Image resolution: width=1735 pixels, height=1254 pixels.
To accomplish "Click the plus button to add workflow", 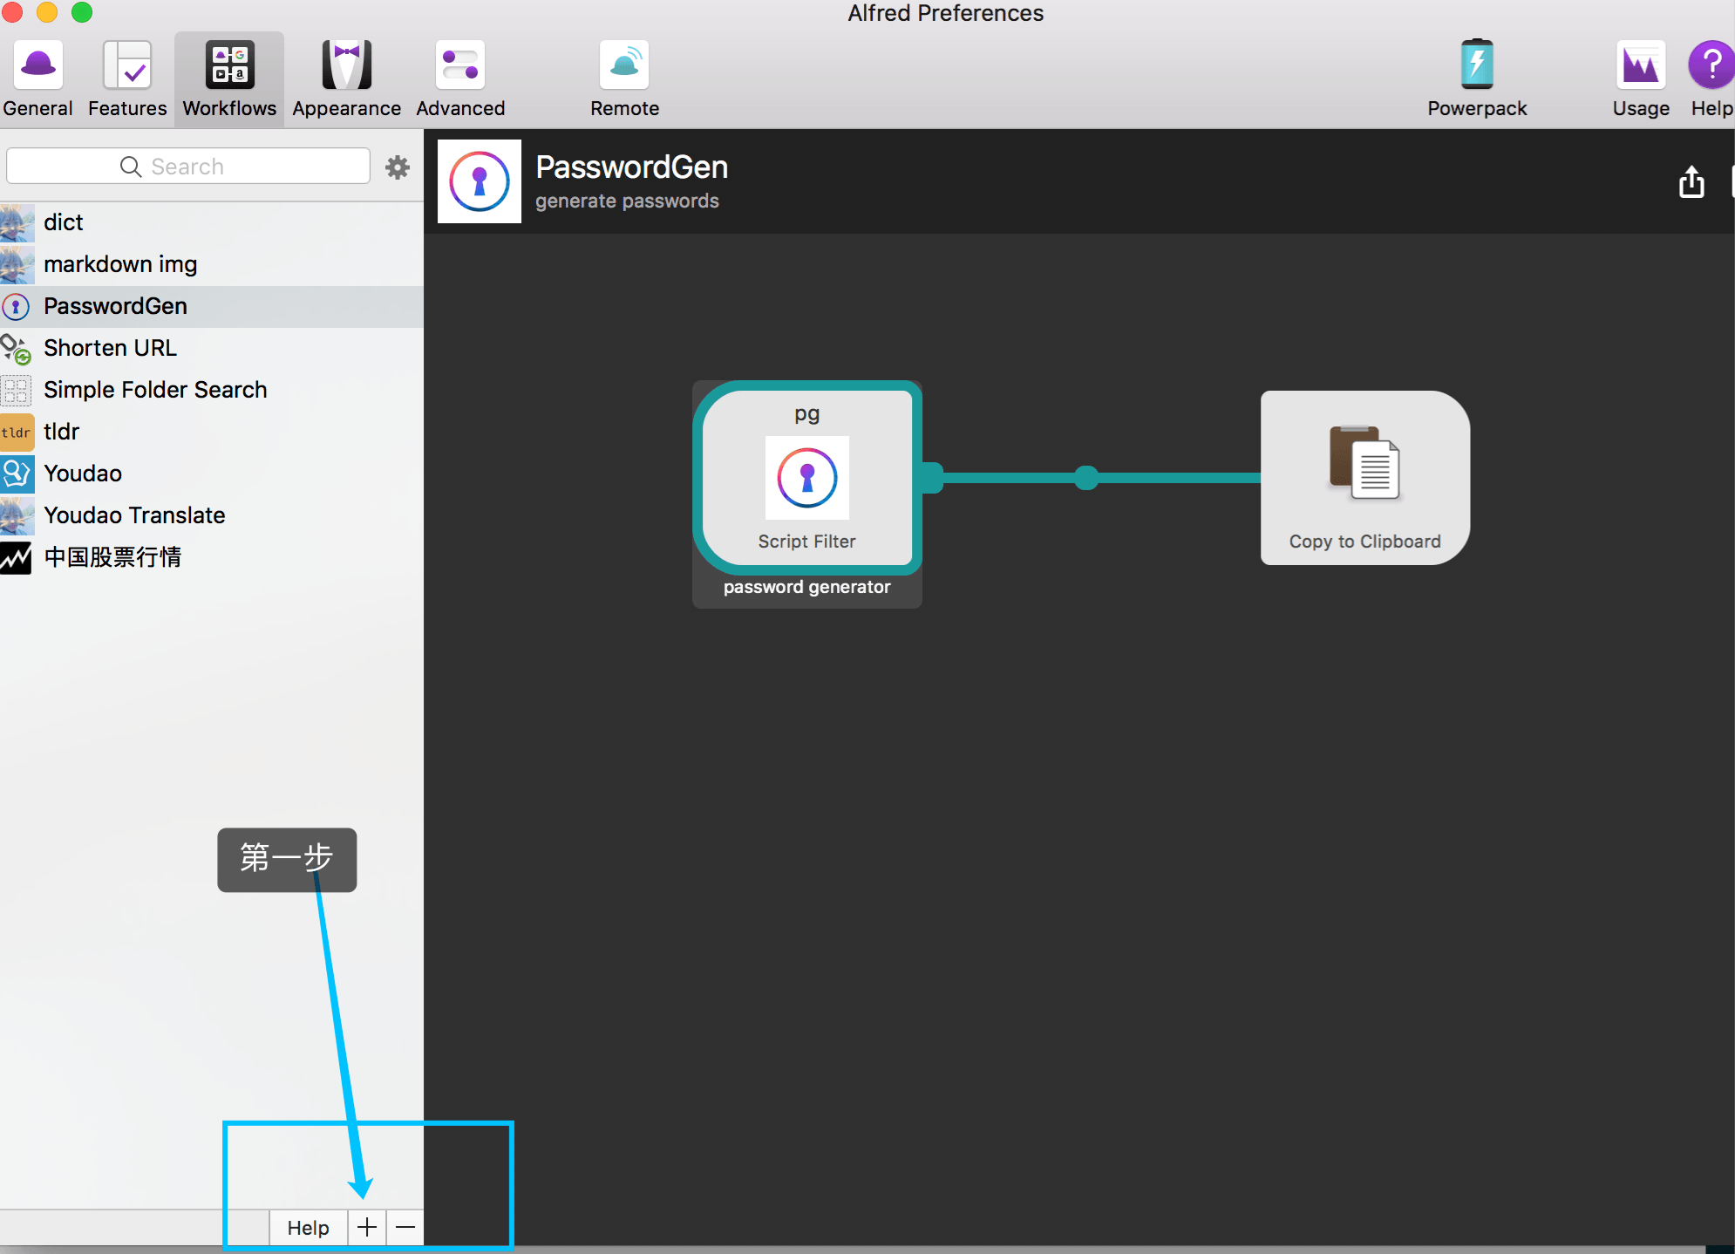I will [x=367, y=1228].
